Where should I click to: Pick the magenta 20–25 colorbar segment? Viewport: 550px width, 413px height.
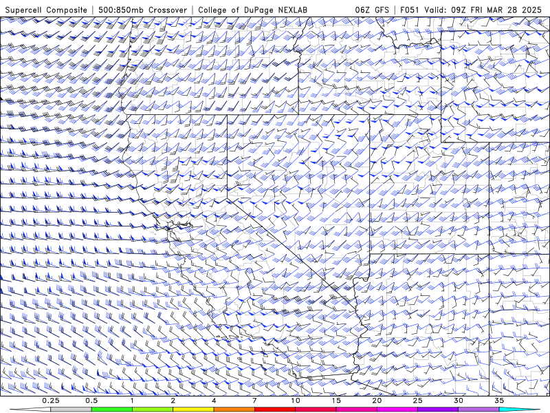(397, 410)
